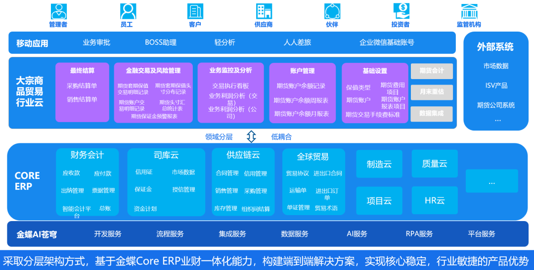Select BOSS助理 in mobile apps bar

161,43
